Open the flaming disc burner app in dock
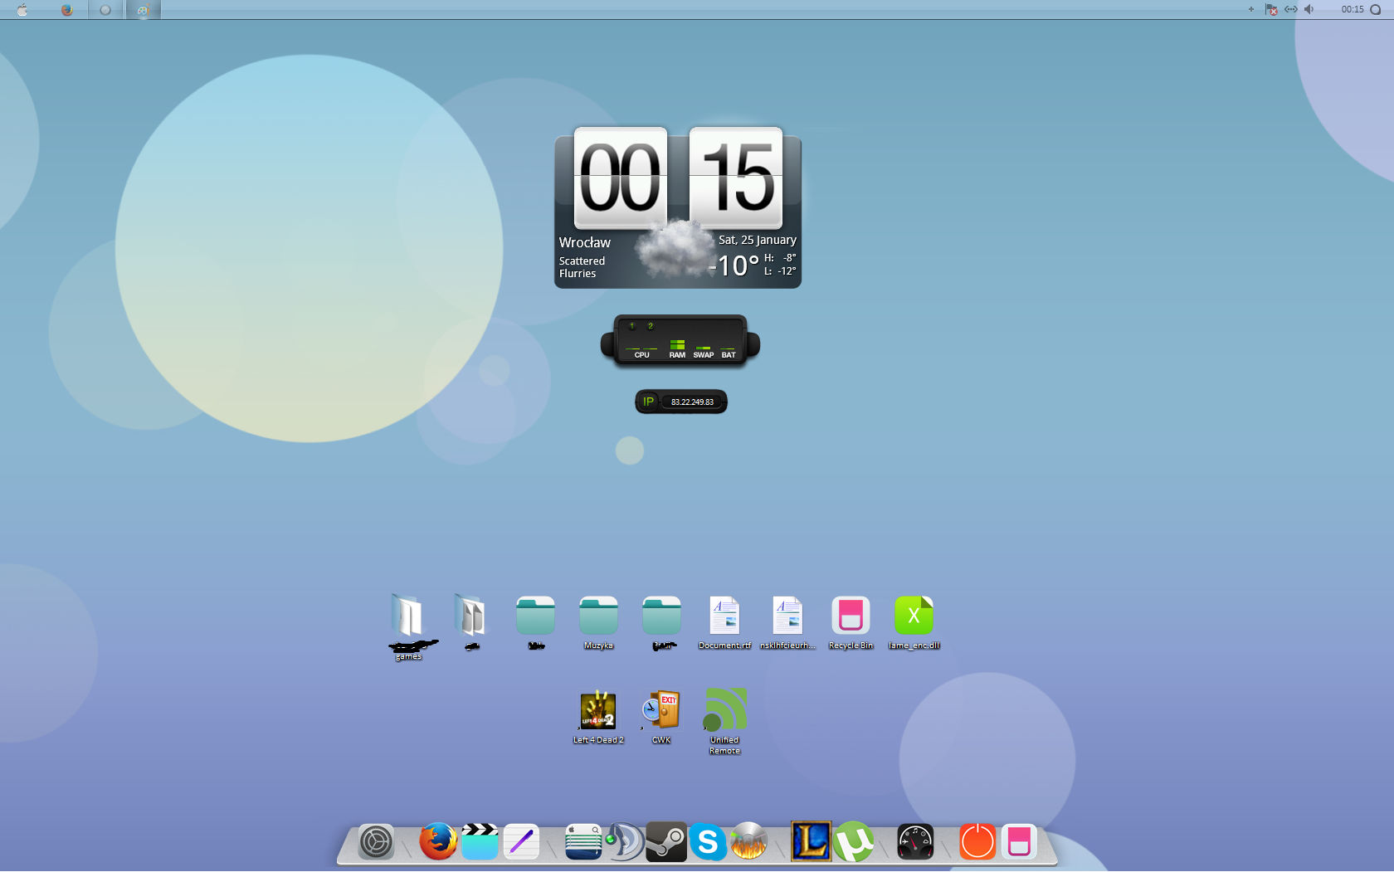The image size is (1394, 872). tap(749, 841)
